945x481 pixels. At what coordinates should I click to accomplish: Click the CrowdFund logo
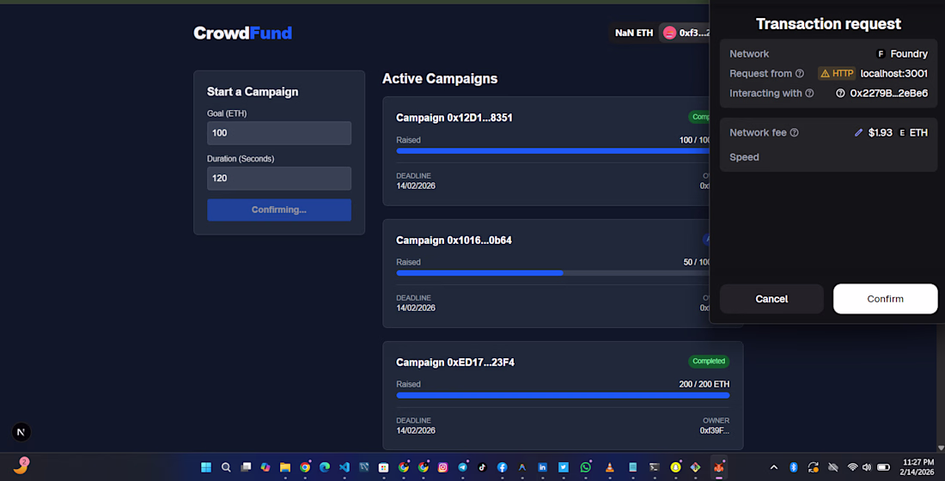[243, 33]
